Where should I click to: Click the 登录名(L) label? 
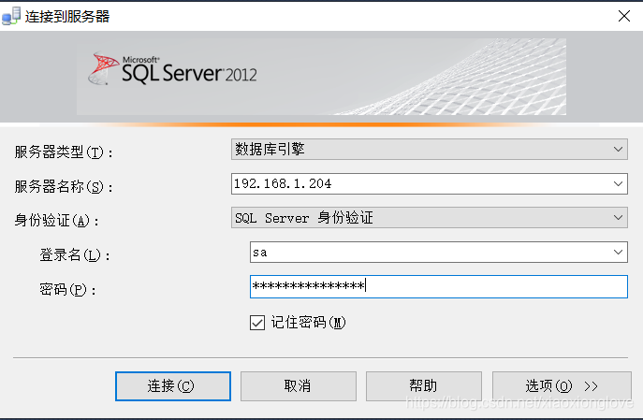[75, 255]
